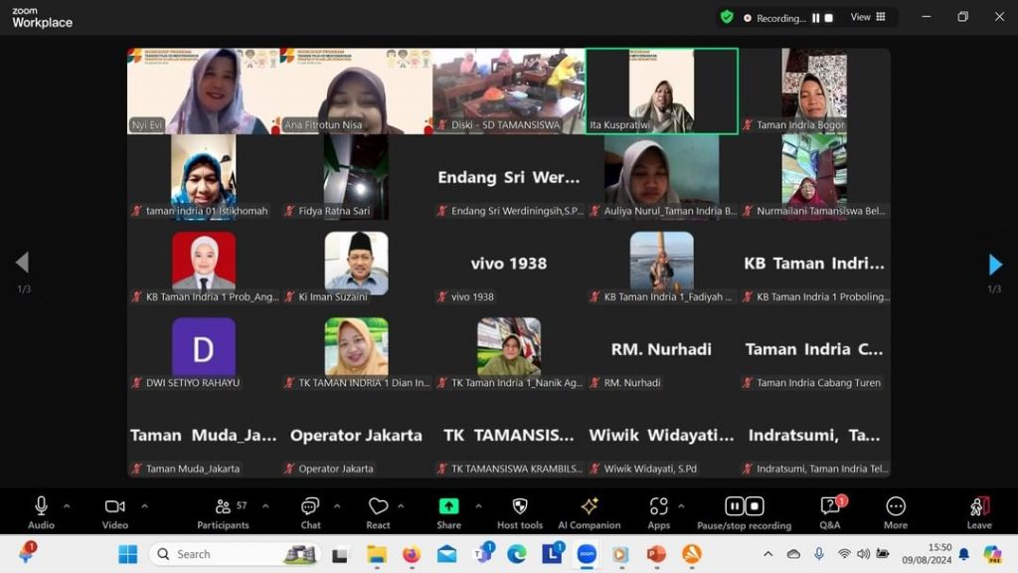Leave the meeting
Screen dimensions: 1018x573
click(979, 507)
